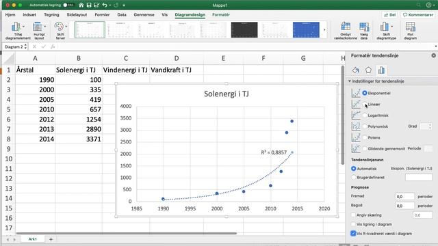Open Quick Access toolbar customize dropdown
Image resolution: width=438 pixels, height=246 pixels.
point(124,5)
